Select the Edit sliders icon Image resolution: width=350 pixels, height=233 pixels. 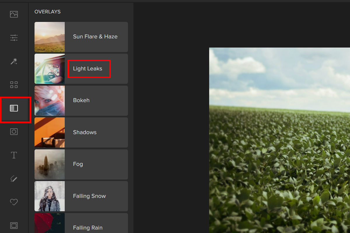pyautogui.click(x=14, y=38)
